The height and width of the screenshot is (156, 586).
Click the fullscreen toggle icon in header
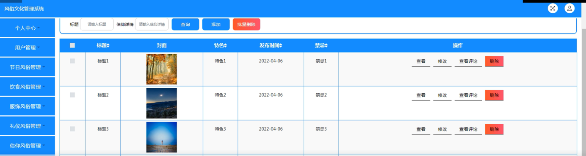(x=553, y=8)
